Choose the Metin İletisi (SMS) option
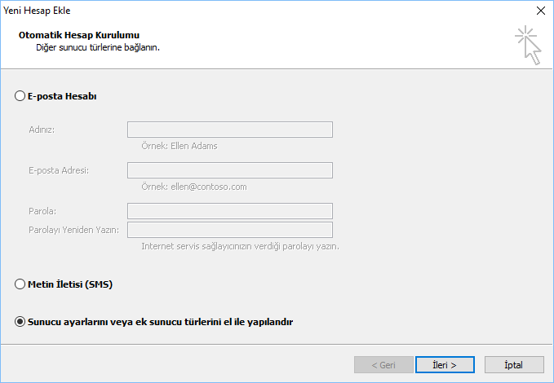 coord(20,284)
